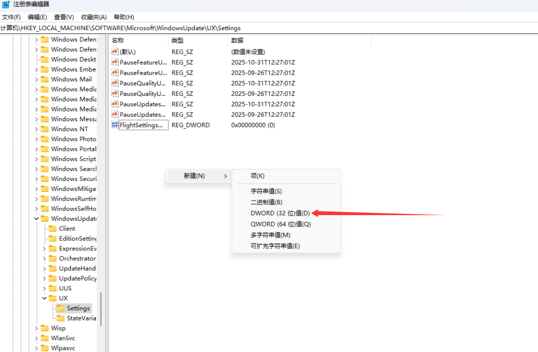Click the Windows Mail folder icon
Image resolution: width=538 pixels, height=352 pixels.
pyautogui.click(x=45, y=79)
